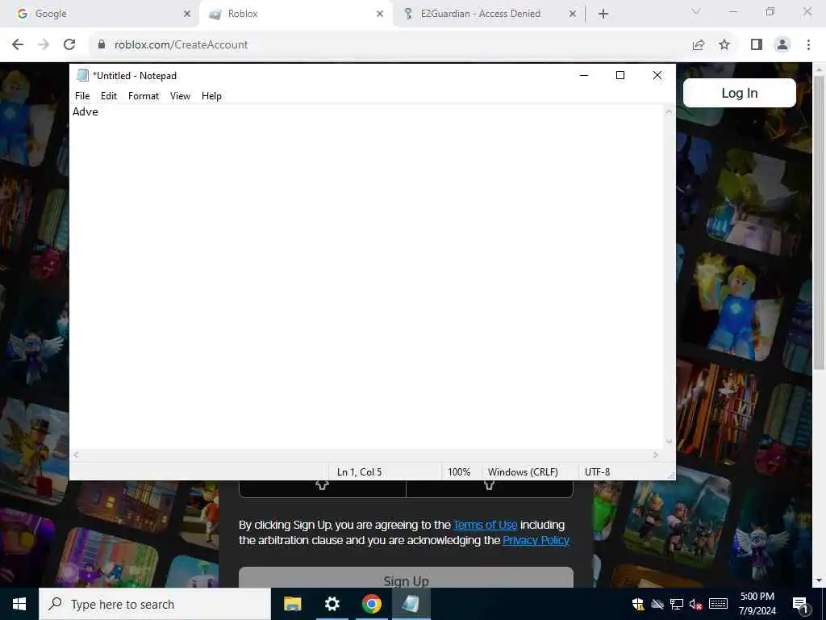Click taskbar 'Type here to search' box
Viewport: 826px width, 620px height.
pyautogui.click(x=155, y=604)
